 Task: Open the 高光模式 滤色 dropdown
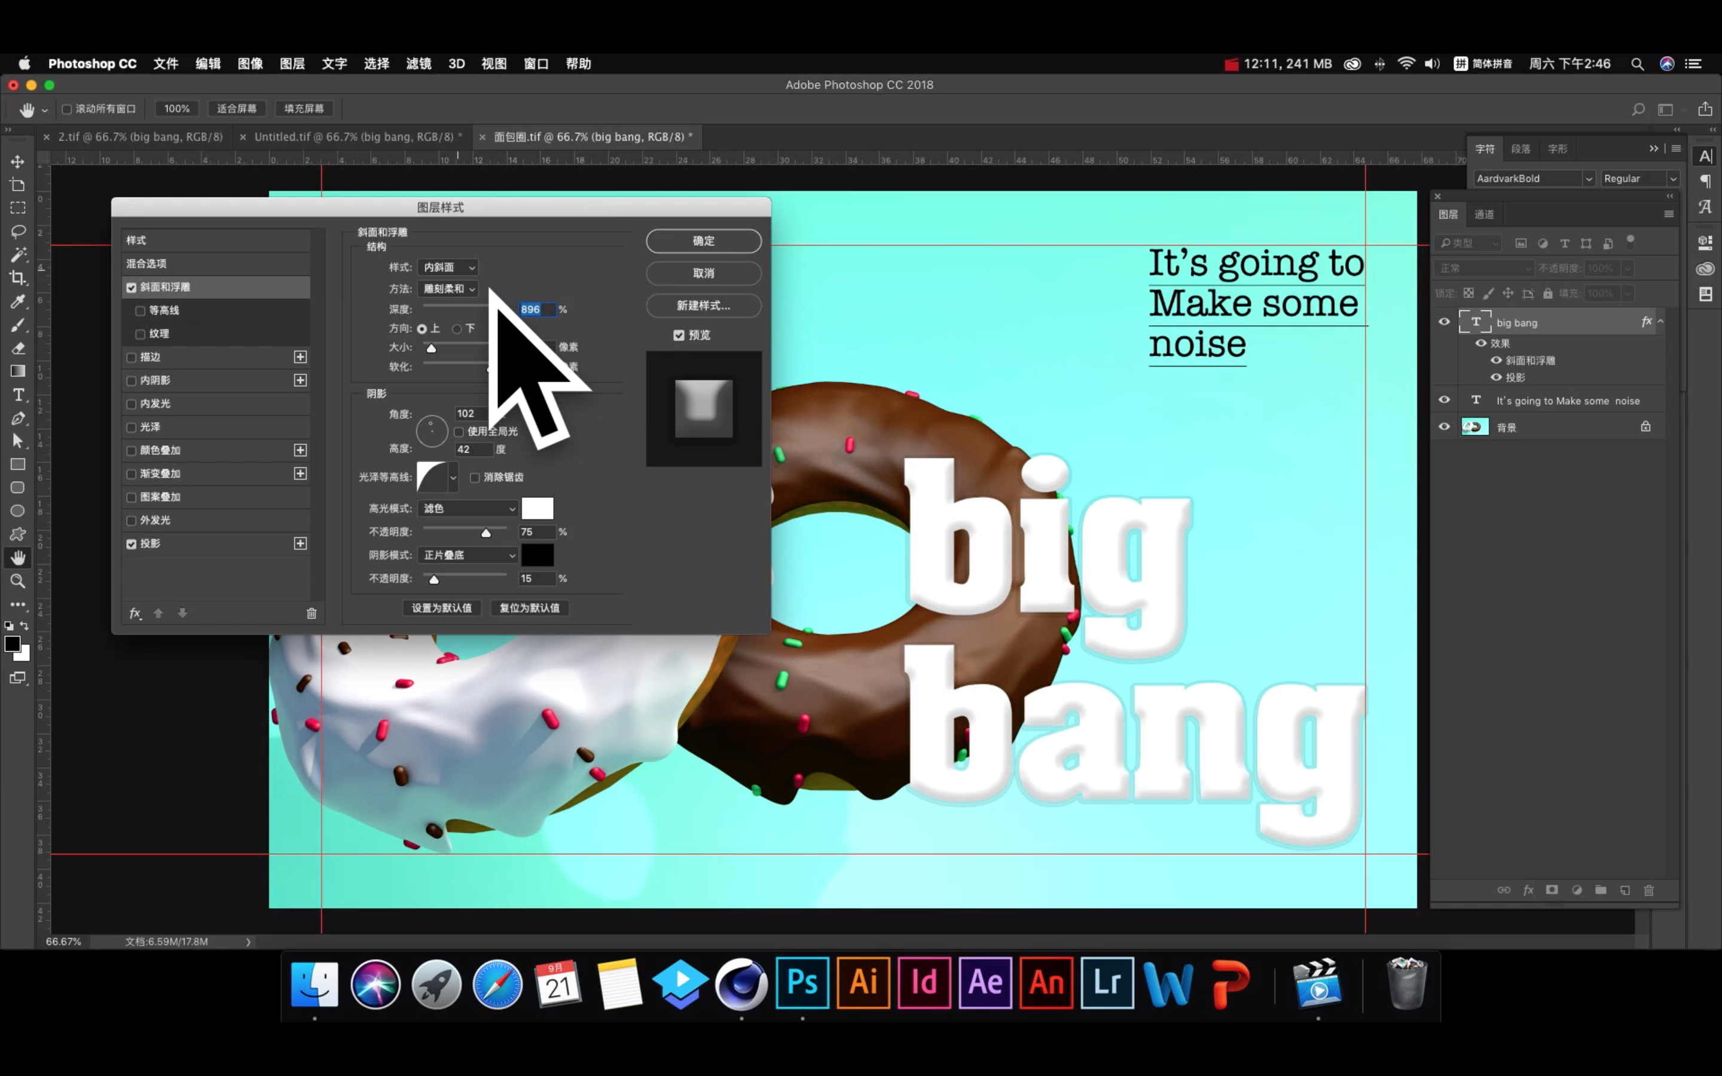click(468, 508)
